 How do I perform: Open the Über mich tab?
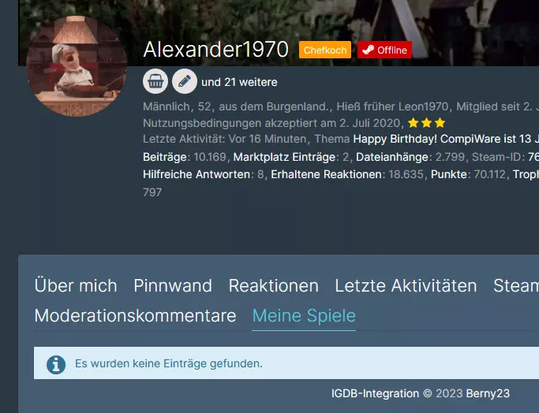pyautogui.click(x=76, y=285)
